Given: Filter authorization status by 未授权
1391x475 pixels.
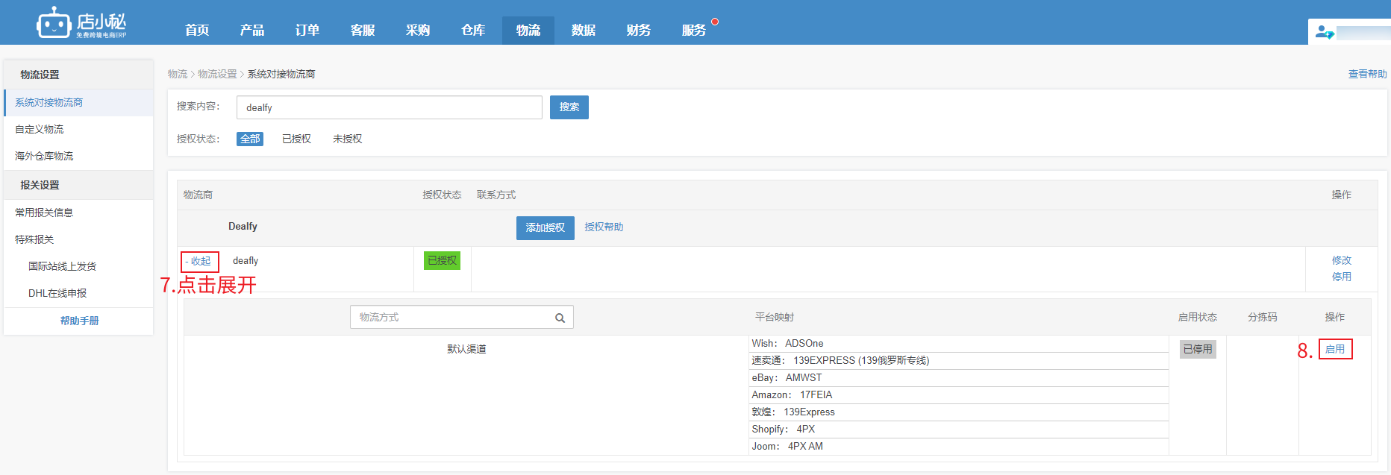Looking at the screenshot, I should 347,139.
